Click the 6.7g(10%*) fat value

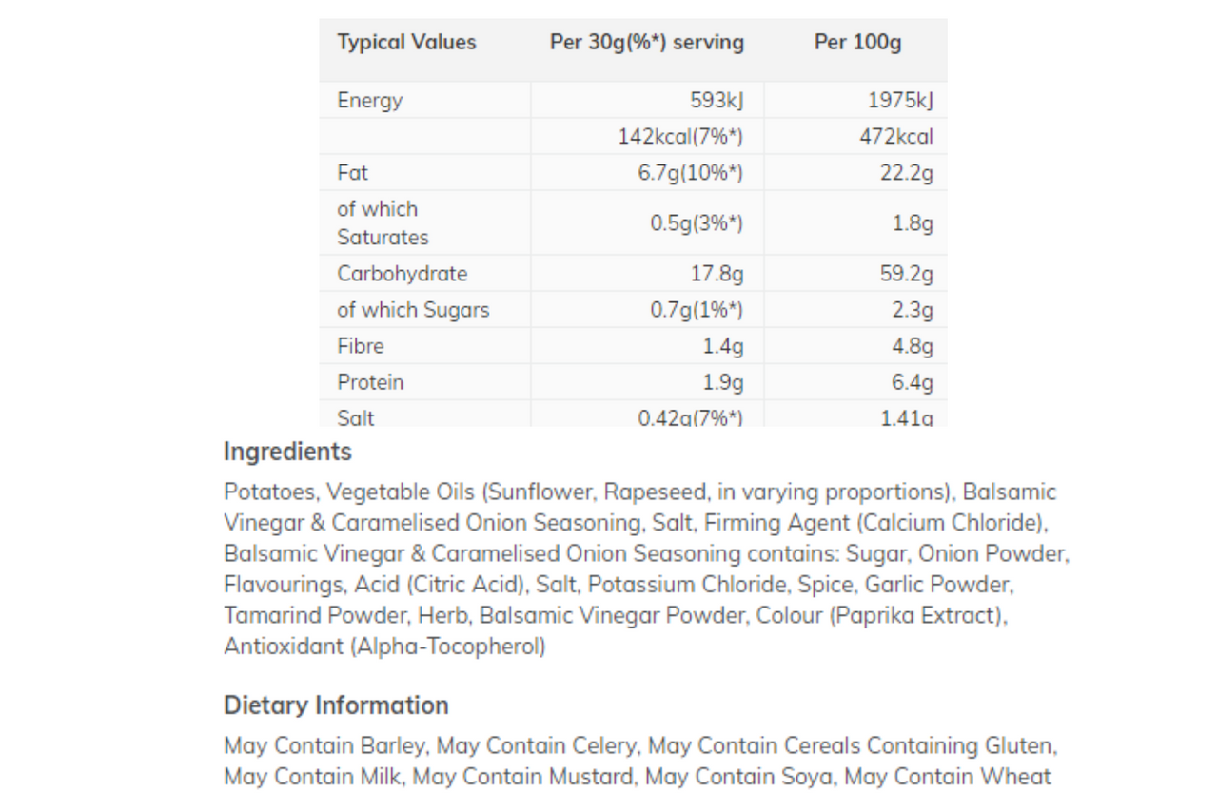tap(690, 173)
